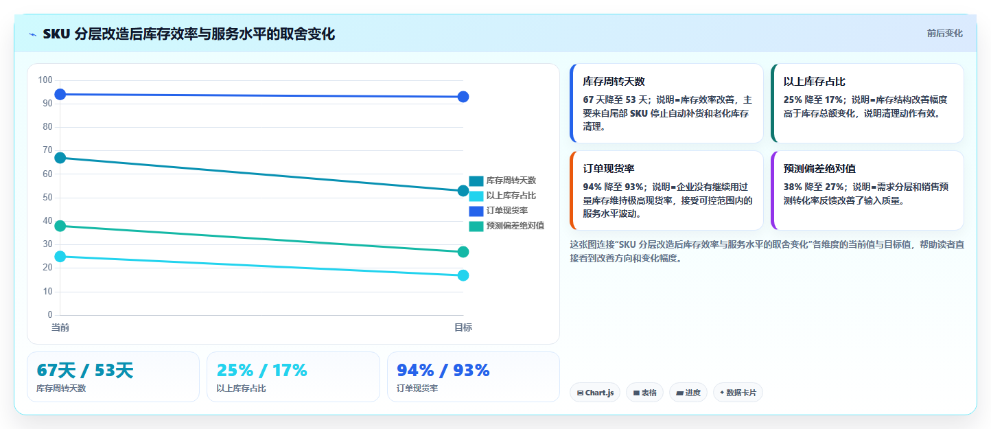991x429 pixels.
Task: Toggle 预测偏差绝对值 legend color box
Action: coord(476,226)
